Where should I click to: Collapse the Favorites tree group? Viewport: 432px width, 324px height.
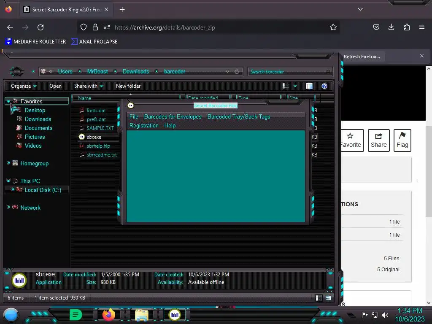[8, 101]
